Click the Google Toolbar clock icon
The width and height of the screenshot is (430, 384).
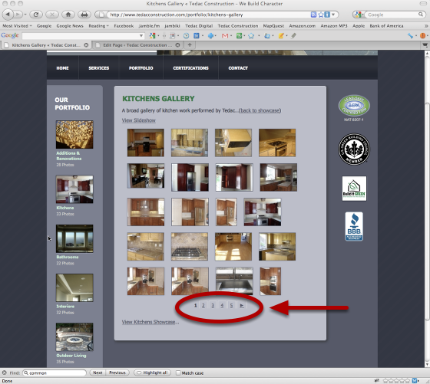[186, 35]
